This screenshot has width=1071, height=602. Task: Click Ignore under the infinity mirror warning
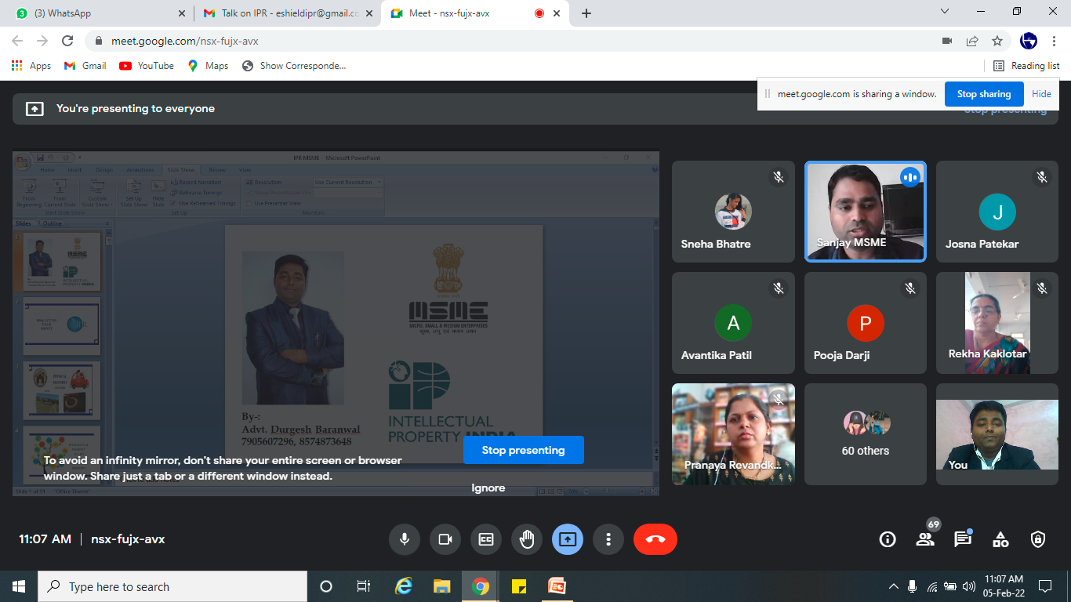488,488
